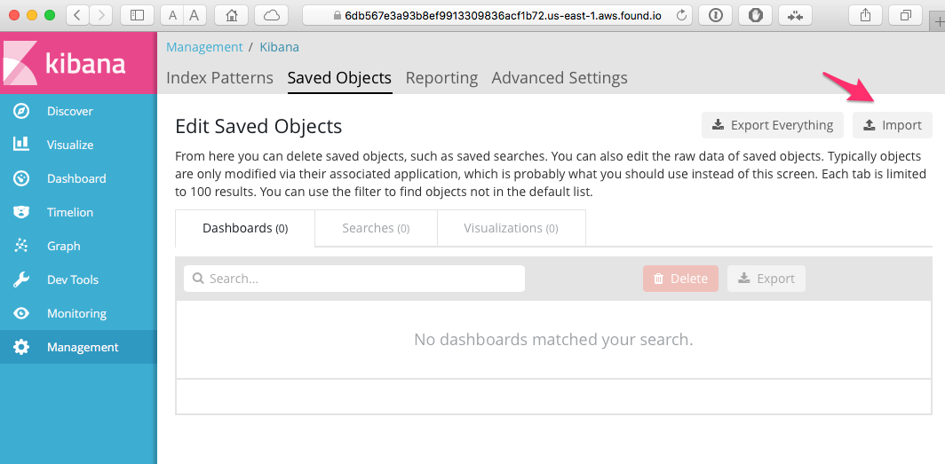Toggle Safari sidebar button
Image resolution: width=945 pixels, height=464 pixels.
tap(138, 16)
